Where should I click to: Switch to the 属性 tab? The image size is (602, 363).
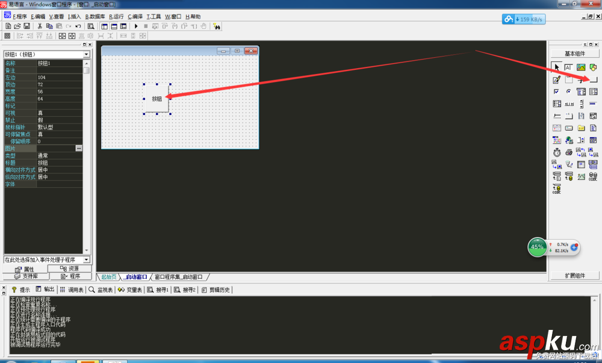tap(25, 269)
